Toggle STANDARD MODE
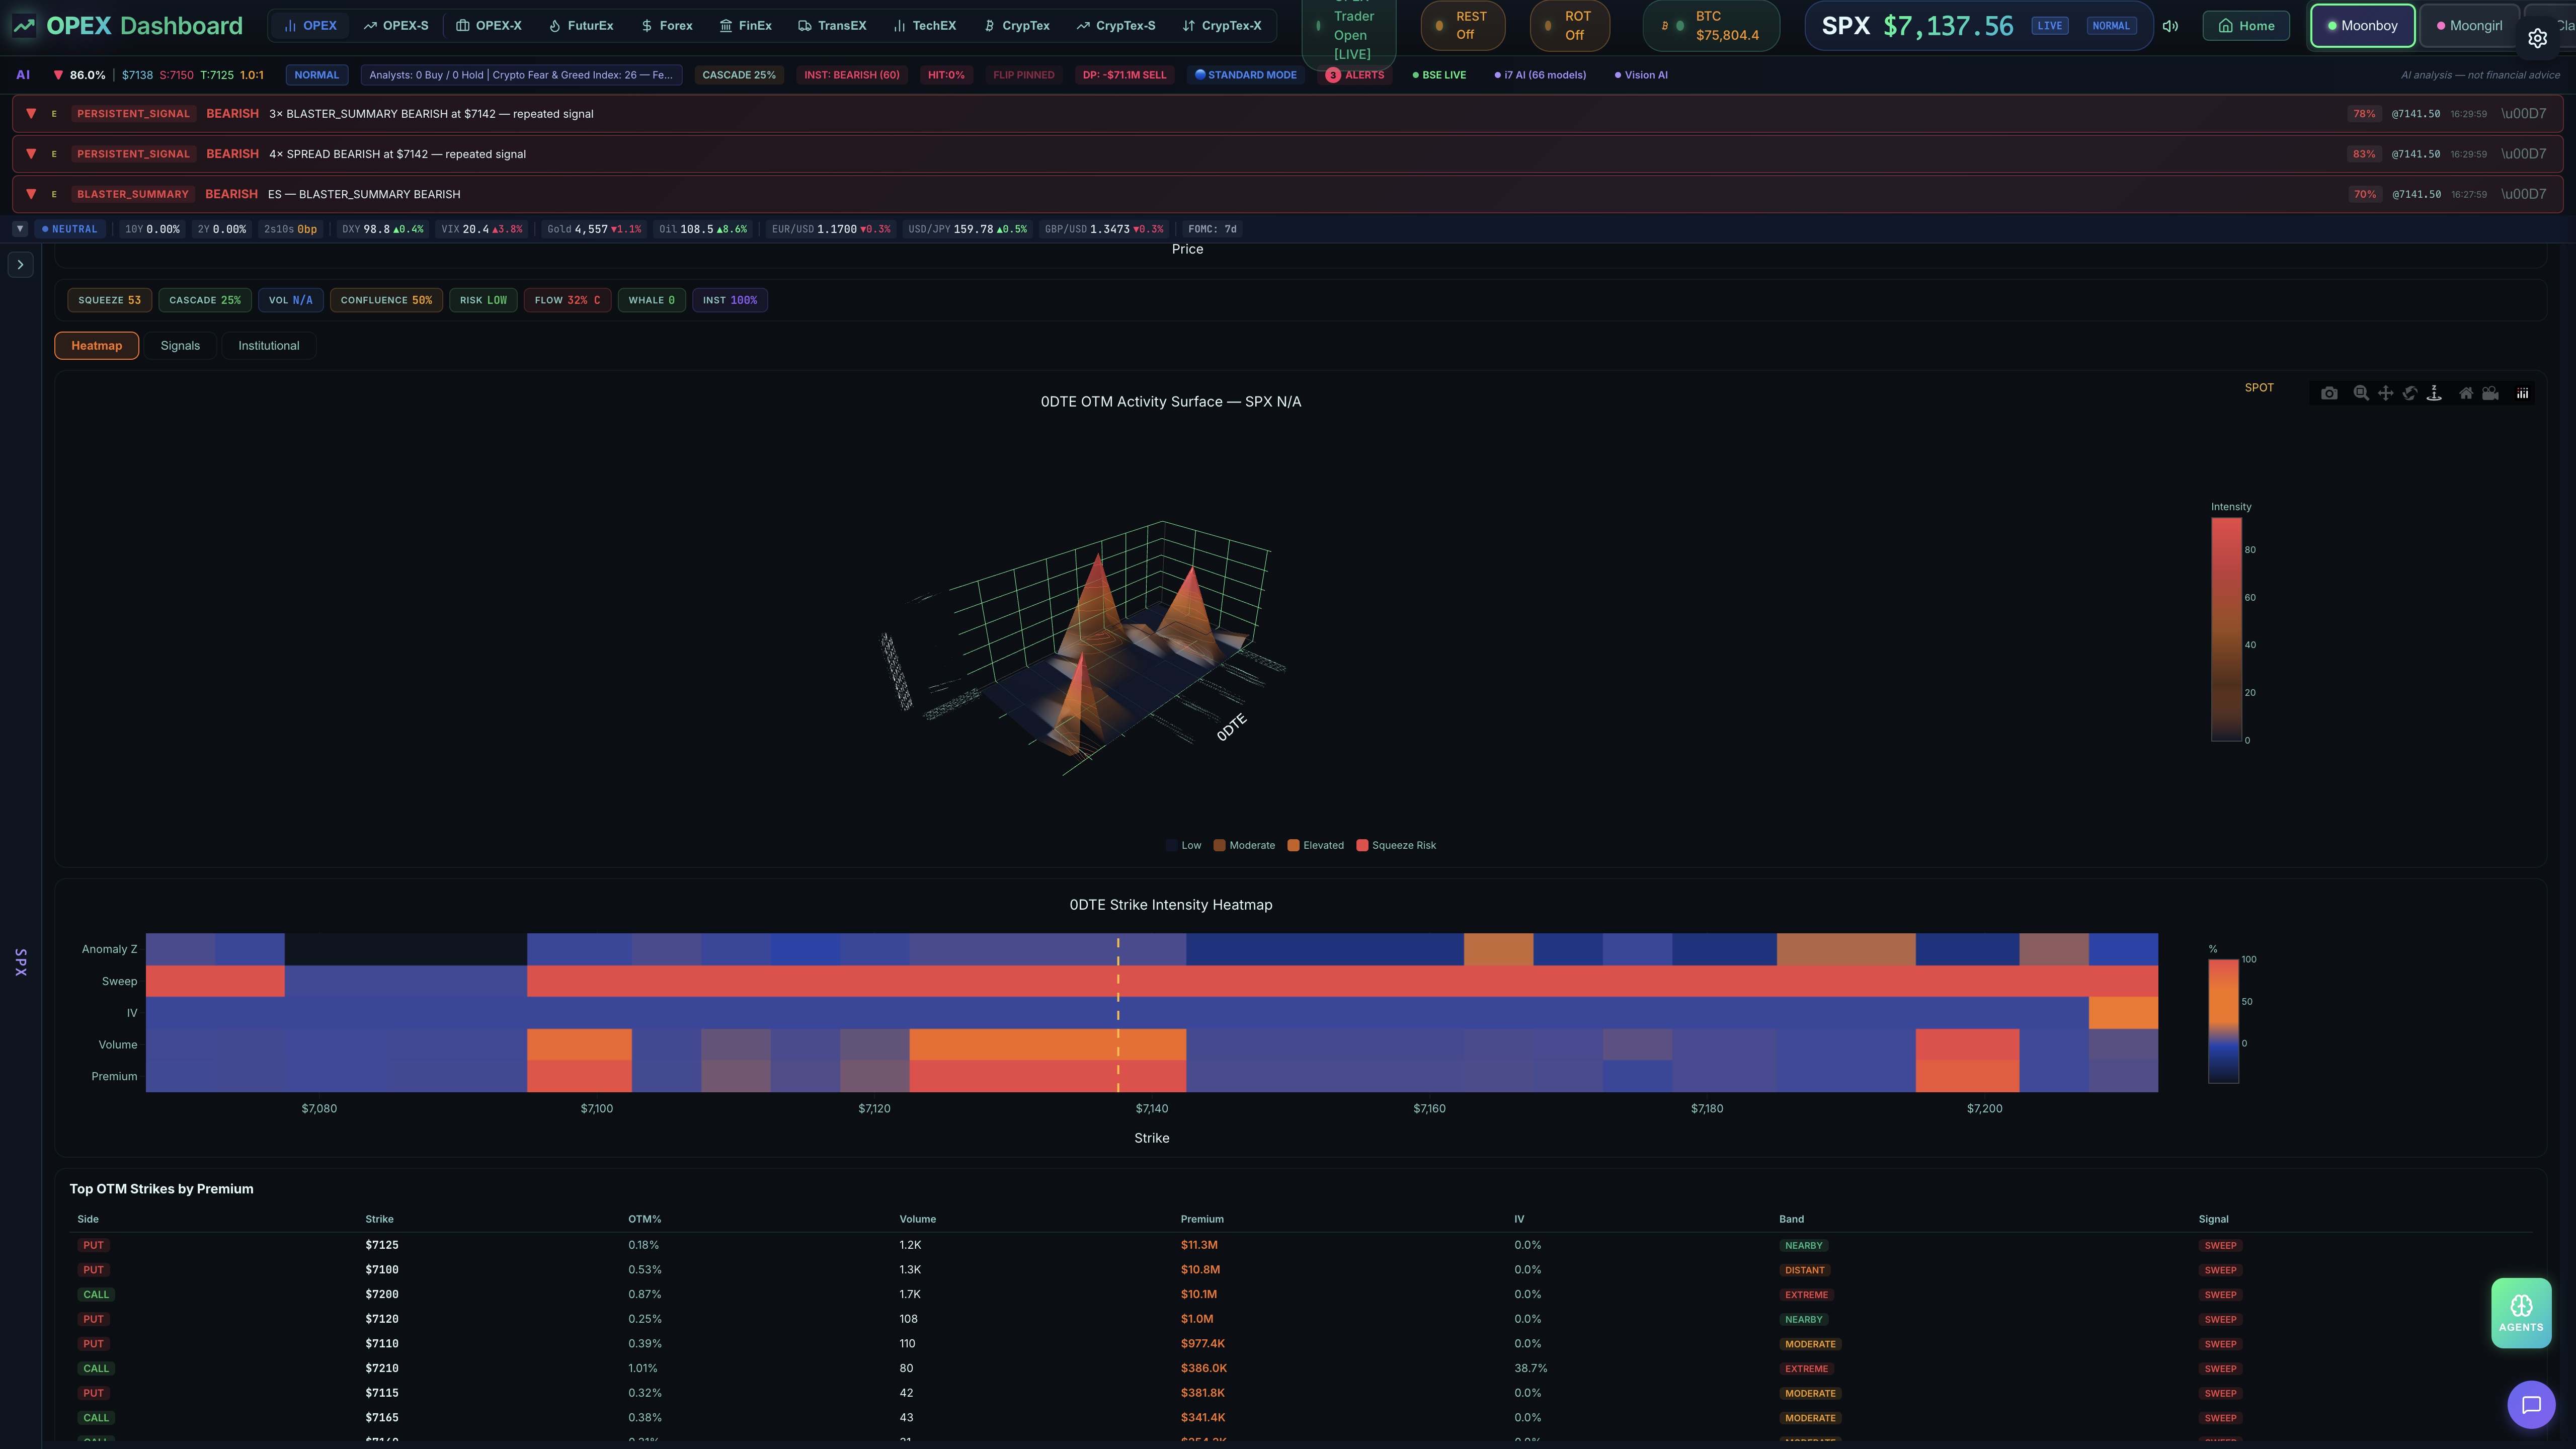The image size is (2576, 1449). pos(1246,75)
